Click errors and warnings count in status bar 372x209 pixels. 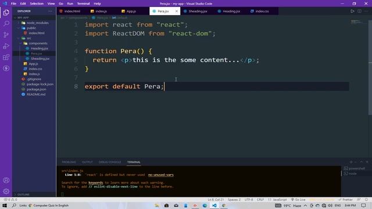click(10, 200)
